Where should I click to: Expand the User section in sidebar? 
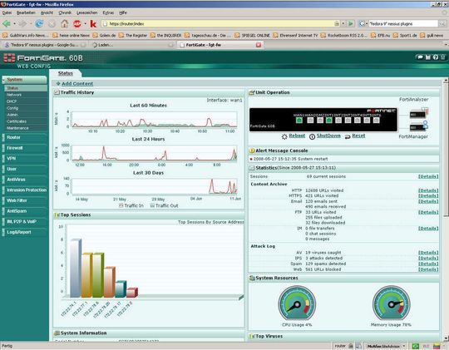(24, 169)
